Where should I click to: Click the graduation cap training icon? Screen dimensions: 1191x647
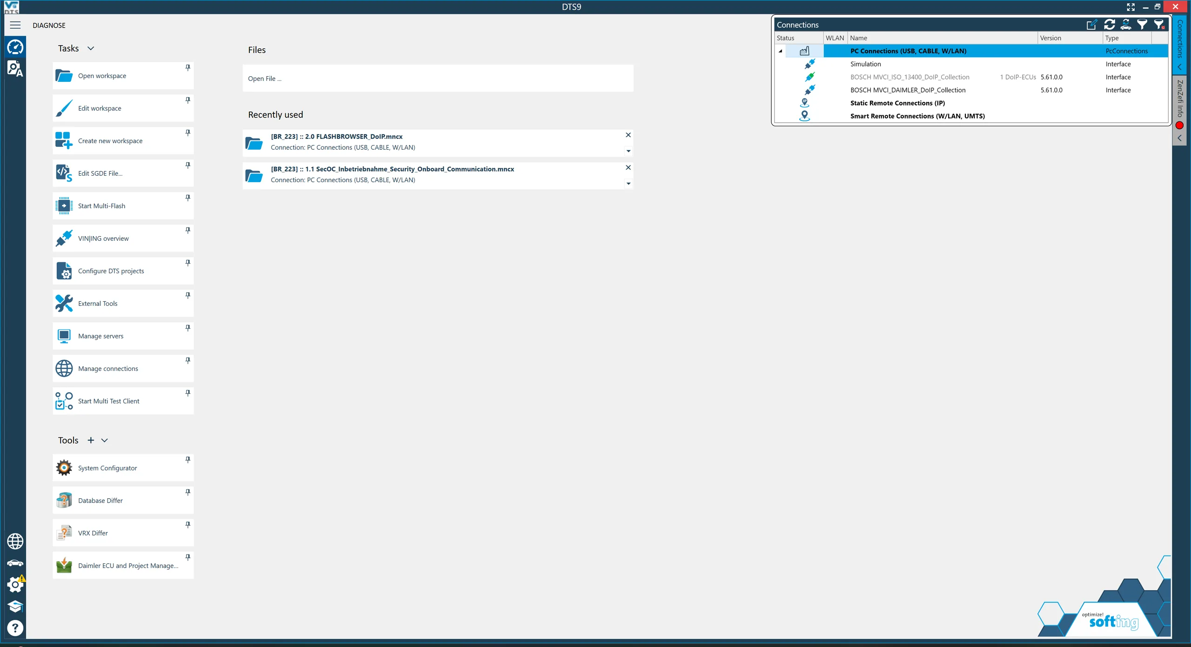[15, 607]
